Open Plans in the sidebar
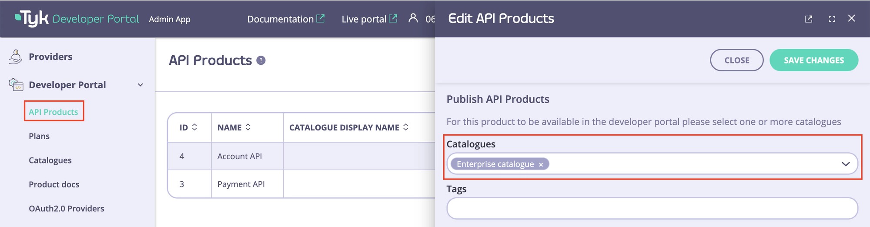The height and width of the screenshot is (227, 870). [39, 136]
